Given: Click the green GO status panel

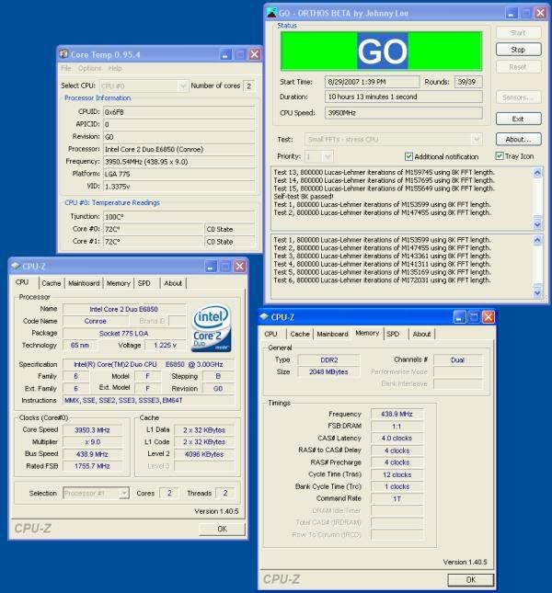Looking at the screenshot, I should click(382, 51).
